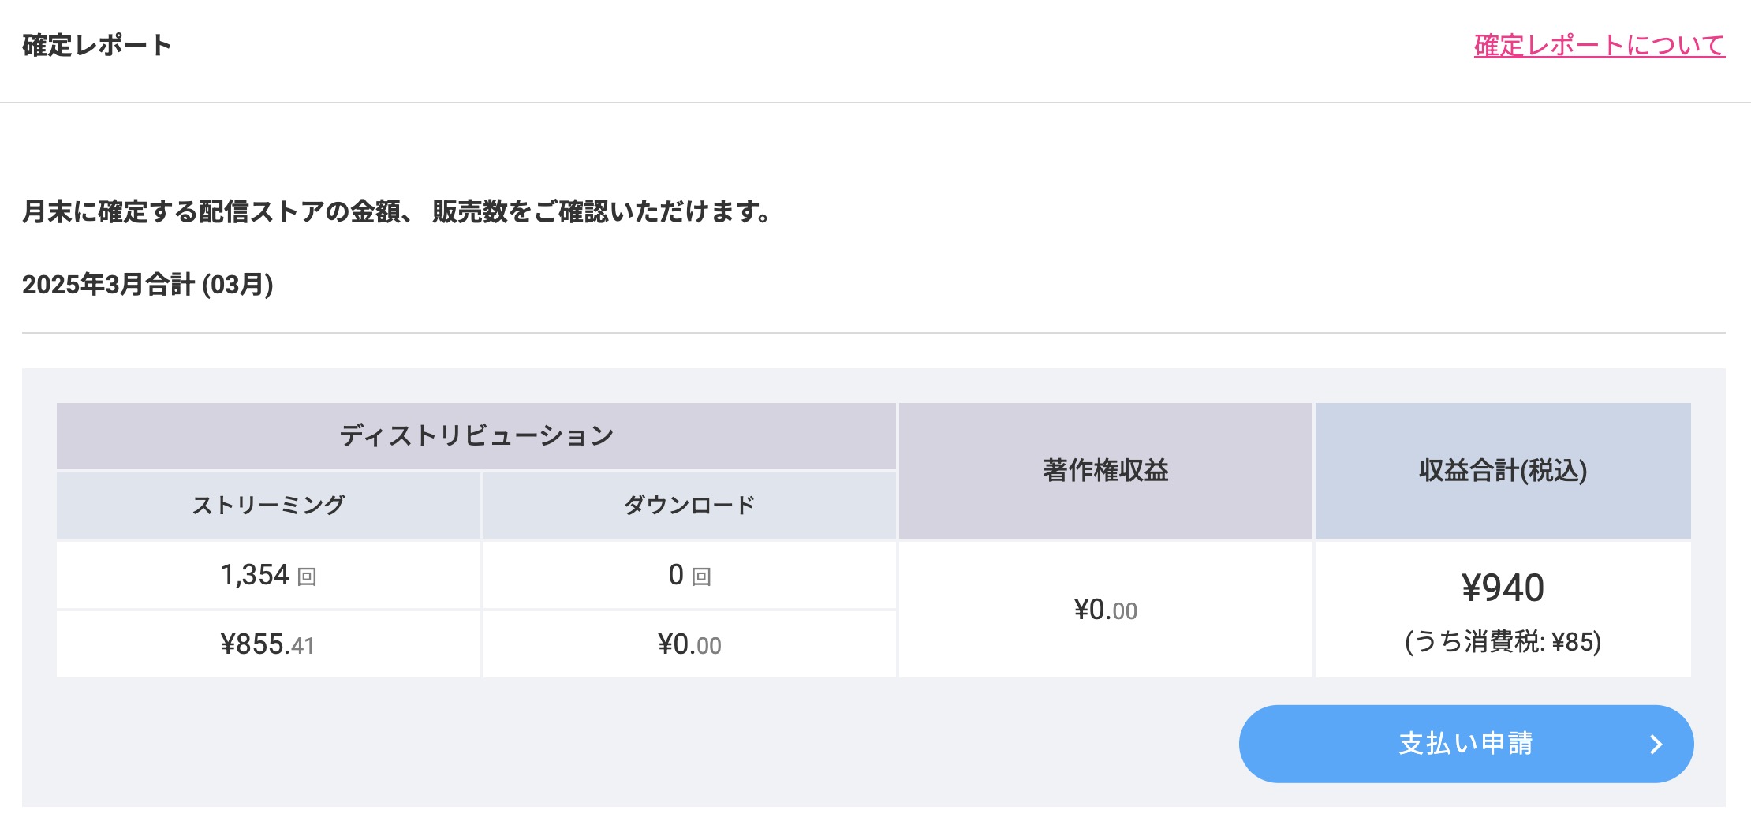Open the 確定レポートについて link
1751x836 pixels.
point(1599,46)
